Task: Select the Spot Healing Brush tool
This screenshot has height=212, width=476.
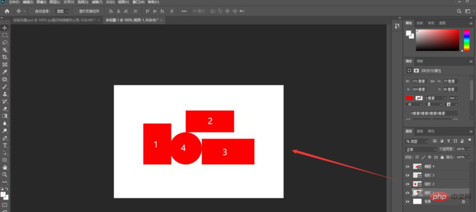Action: pyautogui.click(x=5, y=79)
